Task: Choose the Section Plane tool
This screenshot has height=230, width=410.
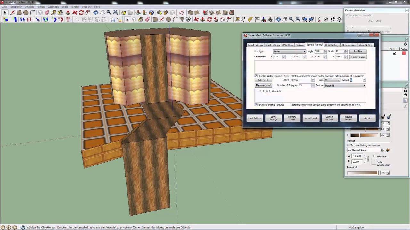Action: tap(339, 19)
